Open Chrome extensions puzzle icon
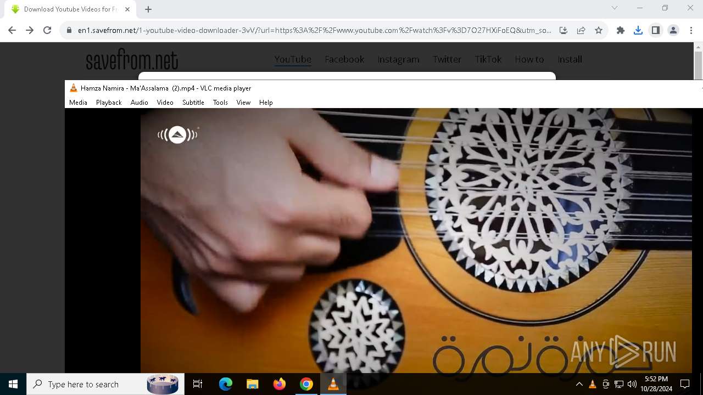This screenshot has height=395, width=703. coord(621,30)
